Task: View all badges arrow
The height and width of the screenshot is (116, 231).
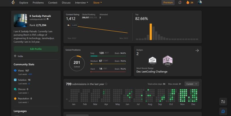Action: coord(197,50)
